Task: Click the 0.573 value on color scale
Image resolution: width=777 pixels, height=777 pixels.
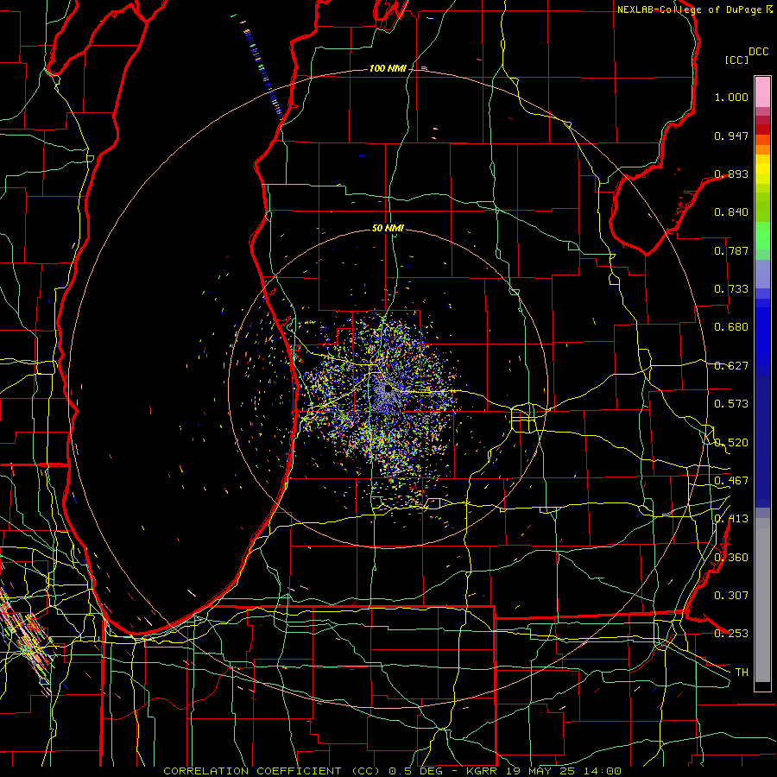Action: click(x=731, y=404)
